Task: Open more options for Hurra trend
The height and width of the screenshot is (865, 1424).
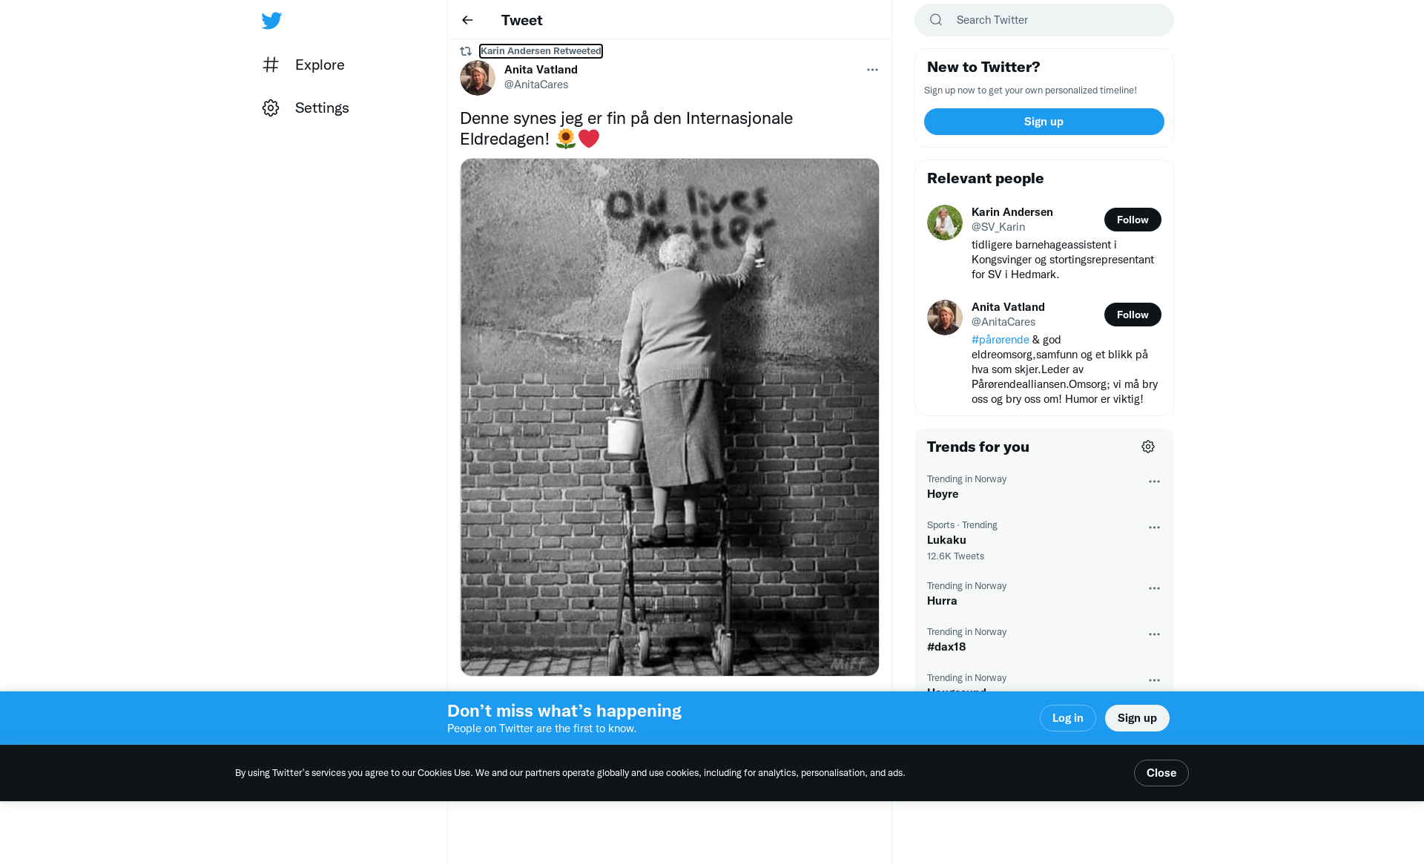Action: click(1154, 588)
